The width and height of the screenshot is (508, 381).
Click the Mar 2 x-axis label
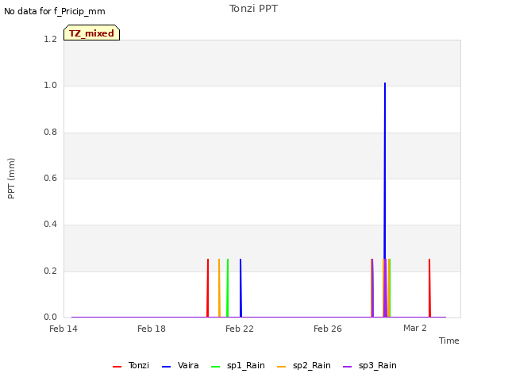tap(415, 328)
